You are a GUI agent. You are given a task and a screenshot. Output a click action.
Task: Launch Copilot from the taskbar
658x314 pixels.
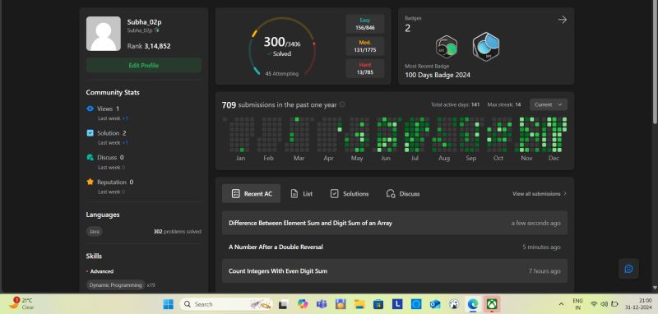302,304
